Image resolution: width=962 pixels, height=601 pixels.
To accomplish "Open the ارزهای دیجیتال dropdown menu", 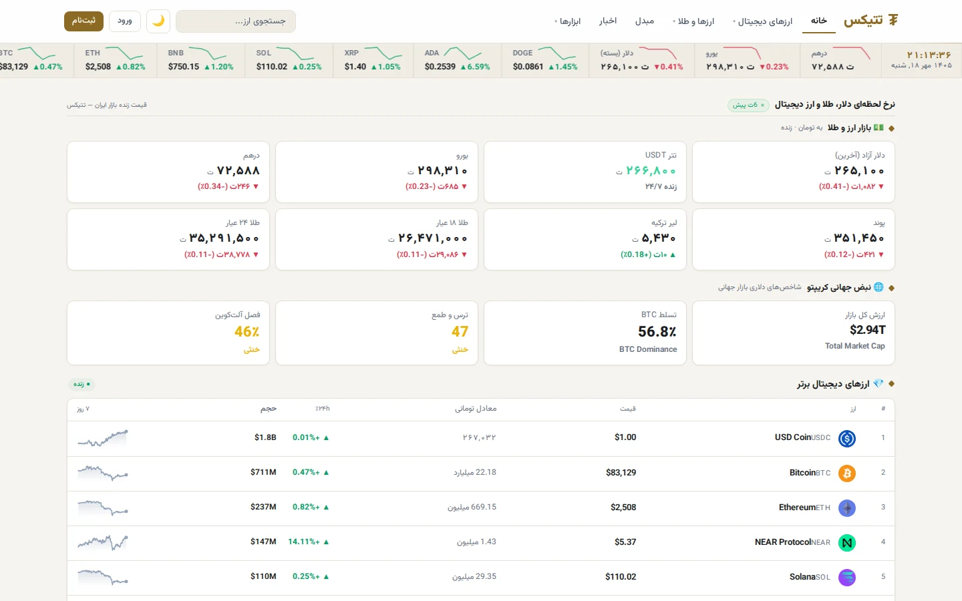I will (762, 21).
